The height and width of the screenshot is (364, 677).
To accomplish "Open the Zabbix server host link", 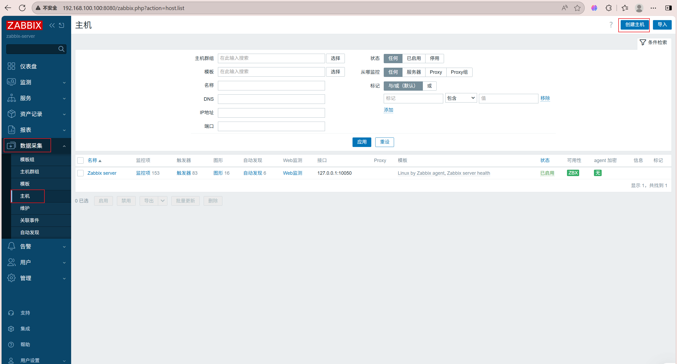I will [x=102, y=173].
